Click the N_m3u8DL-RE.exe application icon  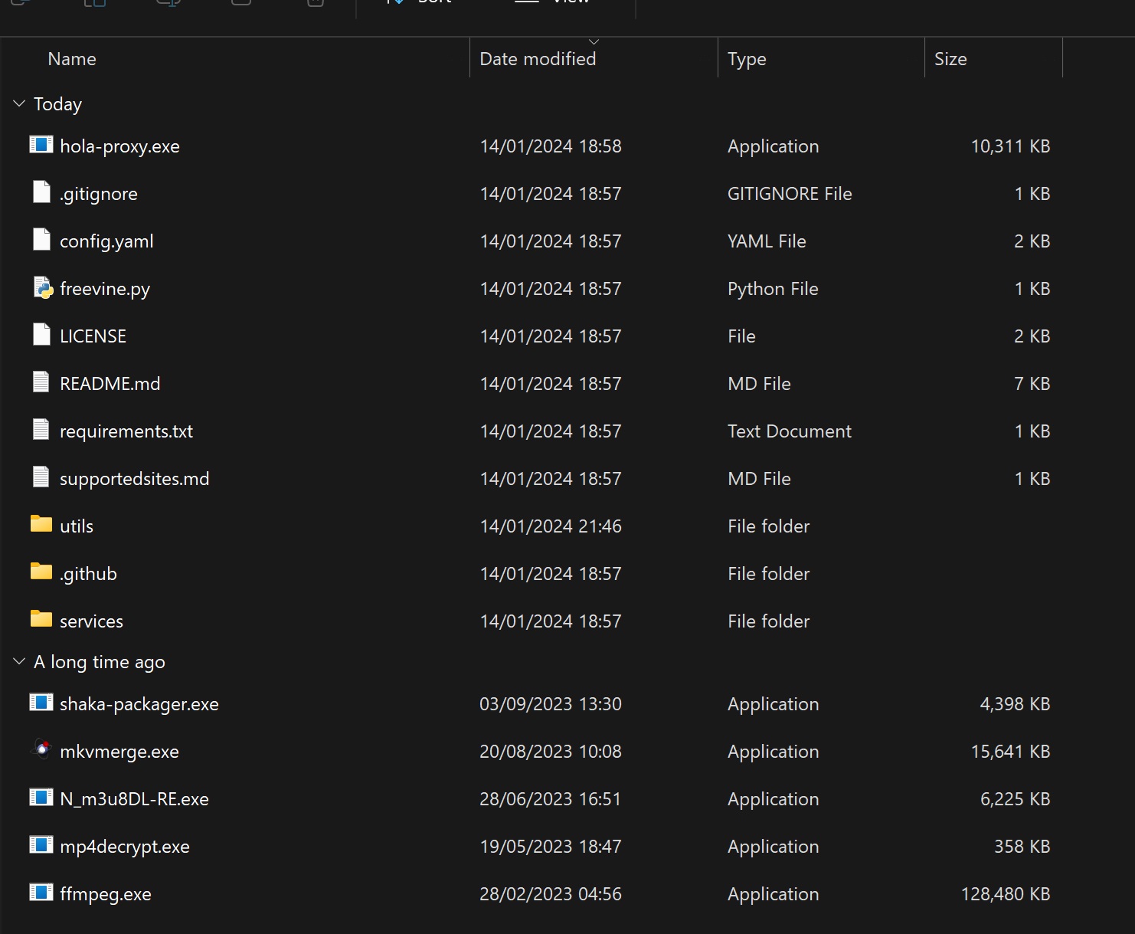[41, 798]
